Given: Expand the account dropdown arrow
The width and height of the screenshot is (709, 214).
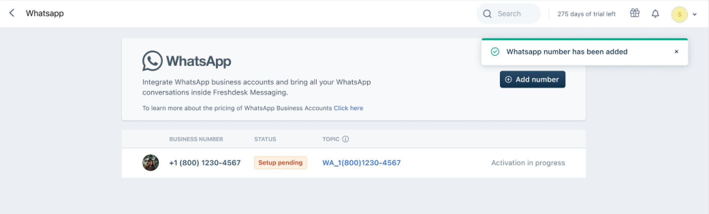Looking at the screenshot, I should (695, 14).
